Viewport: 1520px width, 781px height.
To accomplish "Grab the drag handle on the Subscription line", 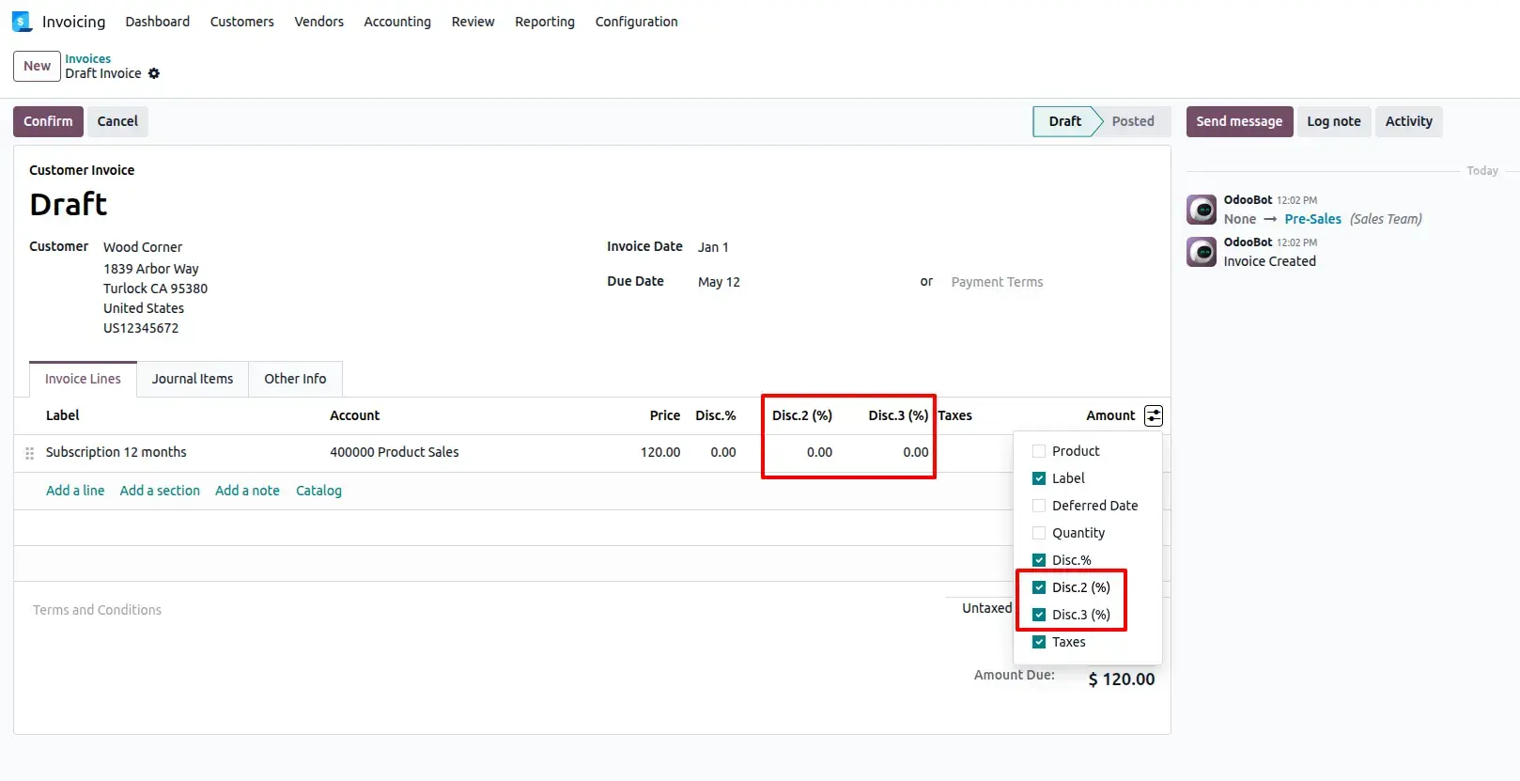I will coord(29,453).
